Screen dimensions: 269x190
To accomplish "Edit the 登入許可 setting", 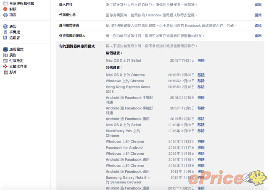I will [x=258, y=5].
